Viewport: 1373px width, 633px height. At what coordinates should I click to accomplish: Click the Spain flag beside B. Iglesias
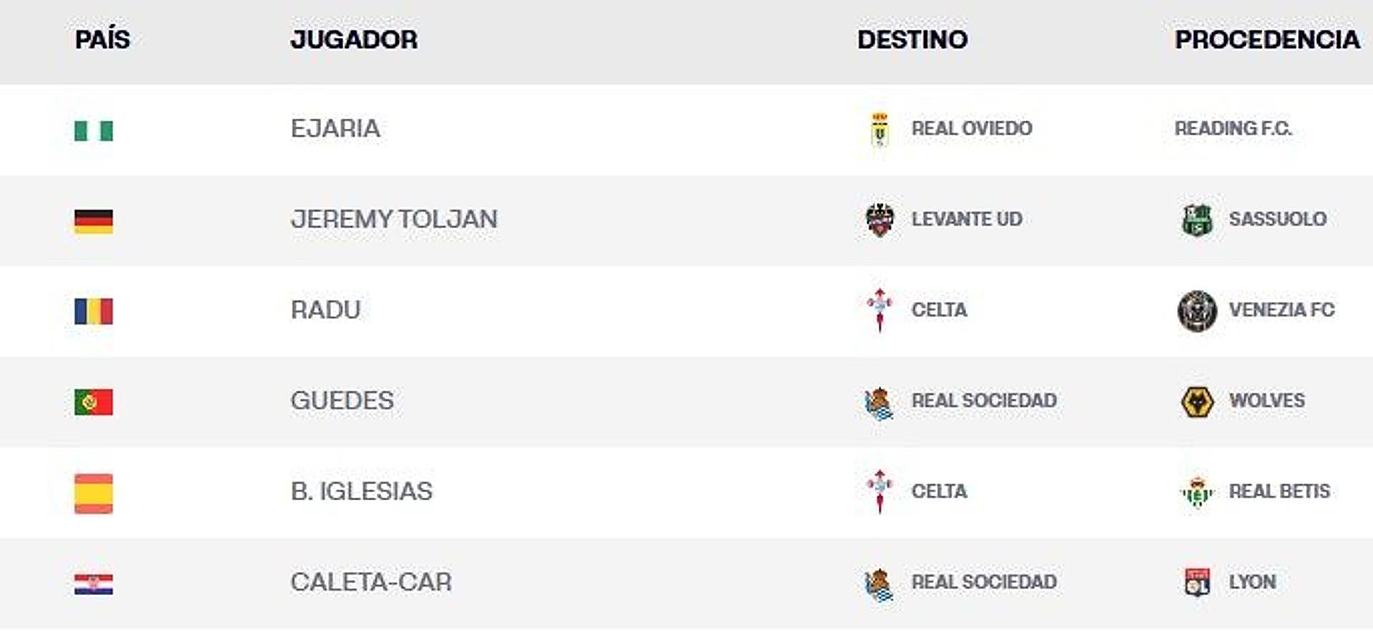(94, 494)
